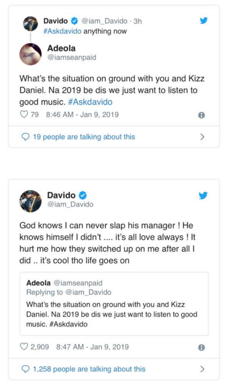The height and width of the screenshot is (385, 228).
Task: Like Adeola's tweet with 79 hearts
Action: [x=24, y=115]
